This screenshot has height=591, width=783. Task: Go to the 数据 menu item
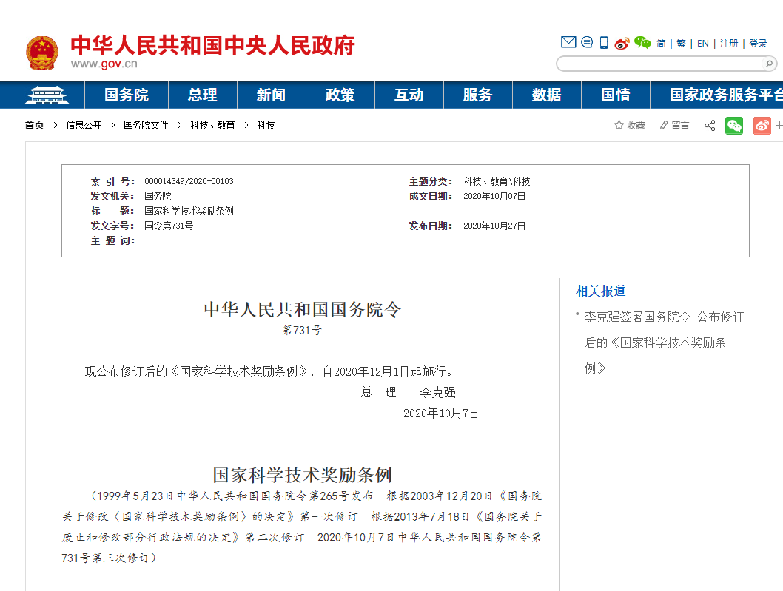(x=546, y=95)
